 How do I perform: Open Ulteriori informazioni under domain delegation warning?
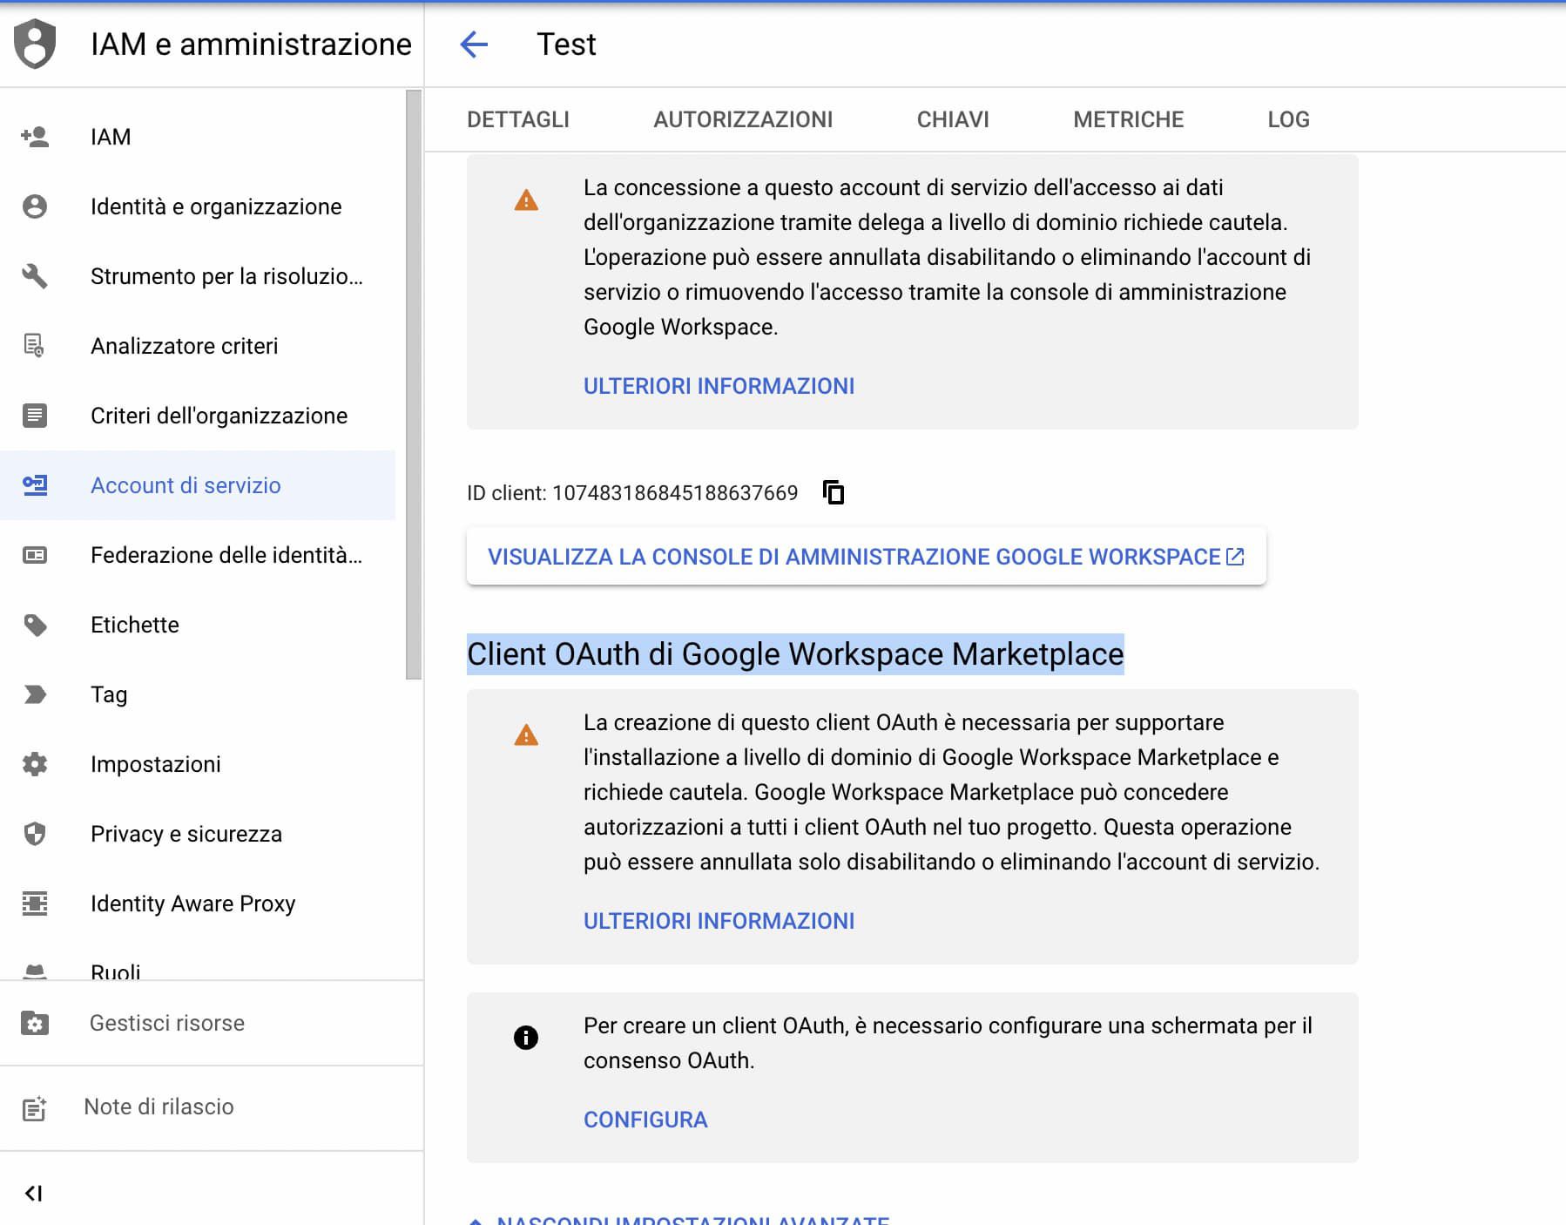(719, 386)
